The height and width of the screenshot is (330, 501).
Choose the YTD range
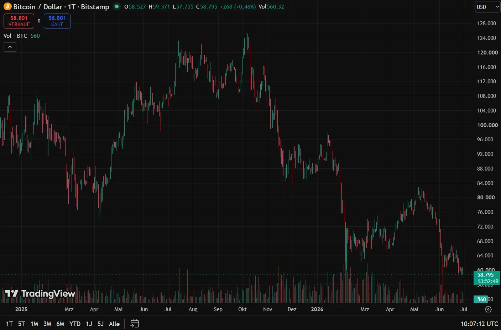[75, 324]
